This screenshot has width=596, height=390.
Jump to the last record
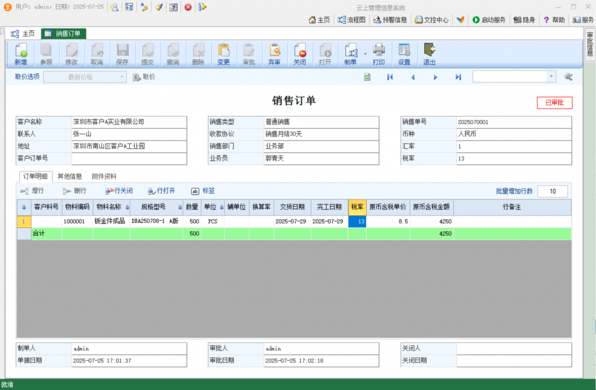tap(459, 77)
